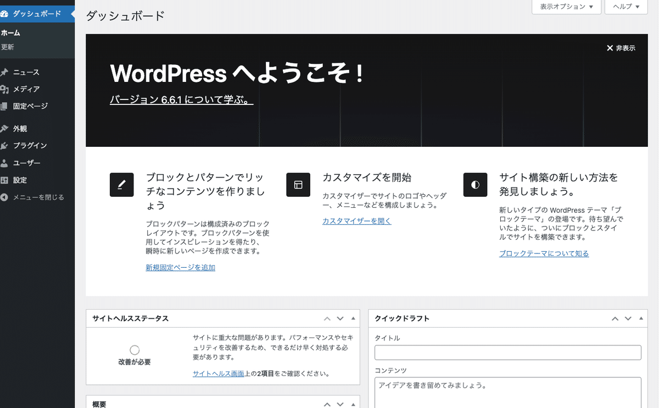Click the half-circle styles icon beside サイト構築
659x408 pixels.
(x=475, y=185)
